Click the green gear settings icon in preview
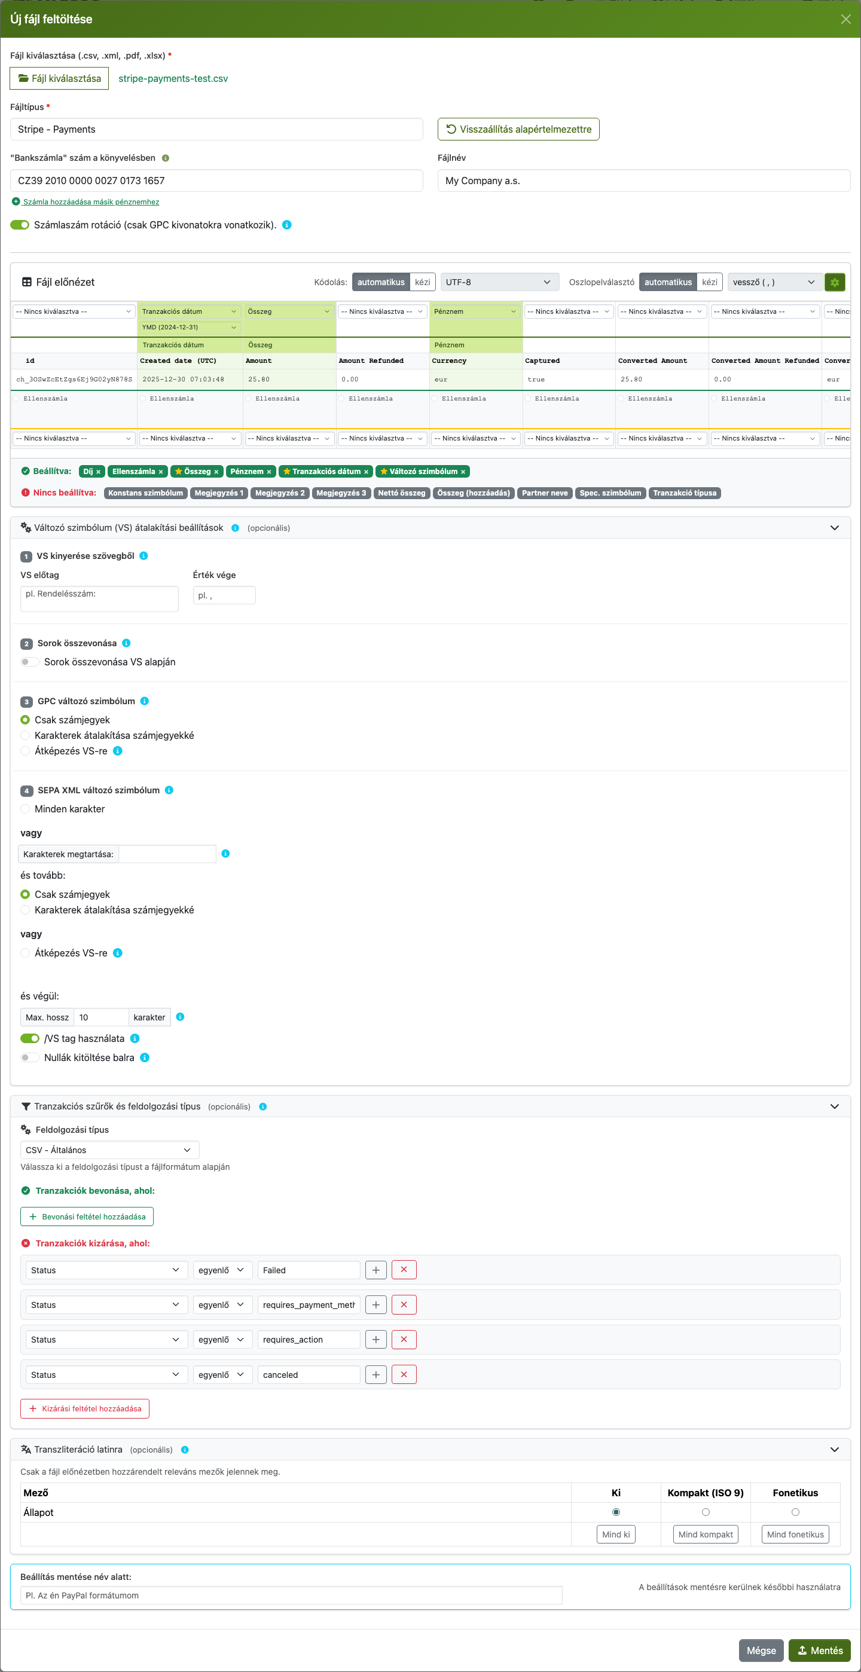This screenshot has width=861, height=1672. click(x=834, y=282)
